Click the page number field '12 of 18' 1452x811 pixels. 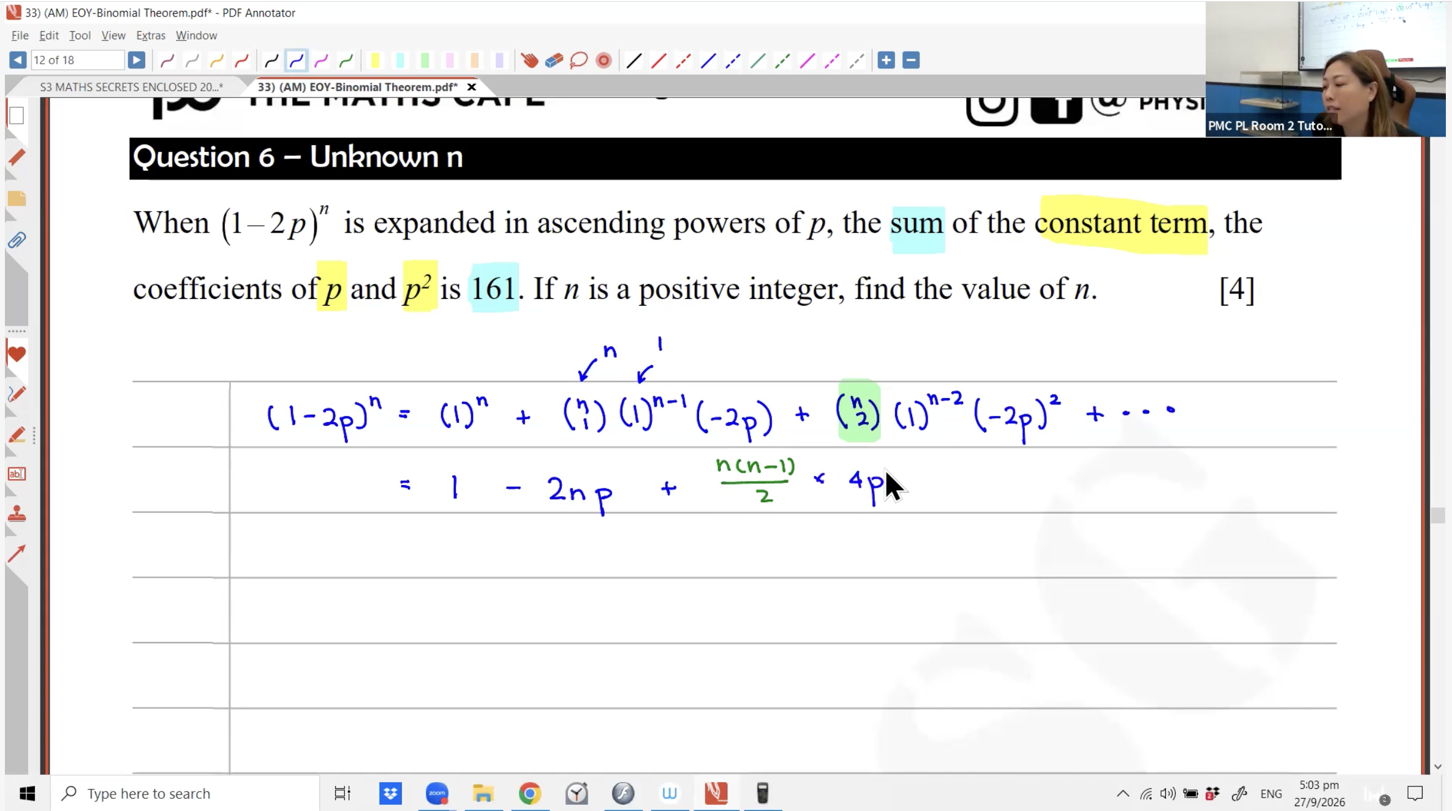[78, 60]
